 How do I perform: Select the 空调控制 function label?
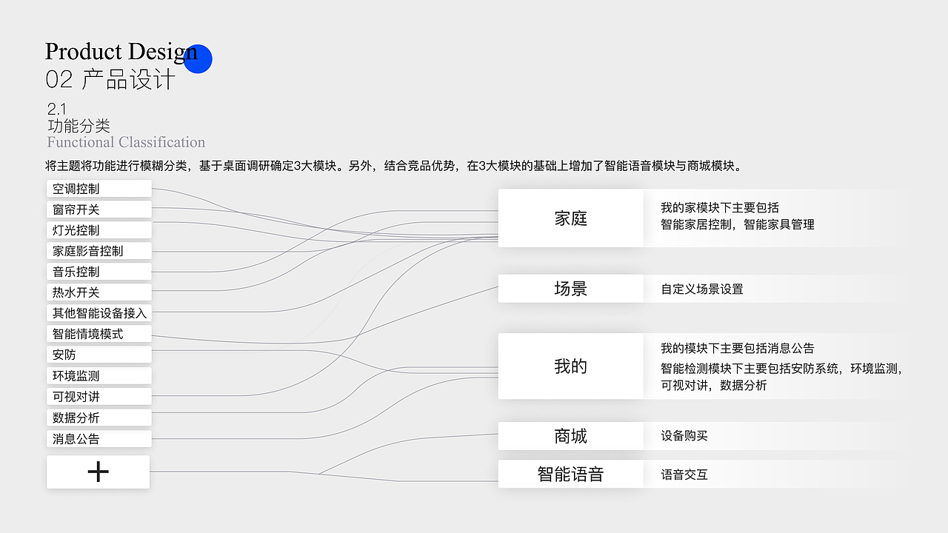[x=99, y=188]
